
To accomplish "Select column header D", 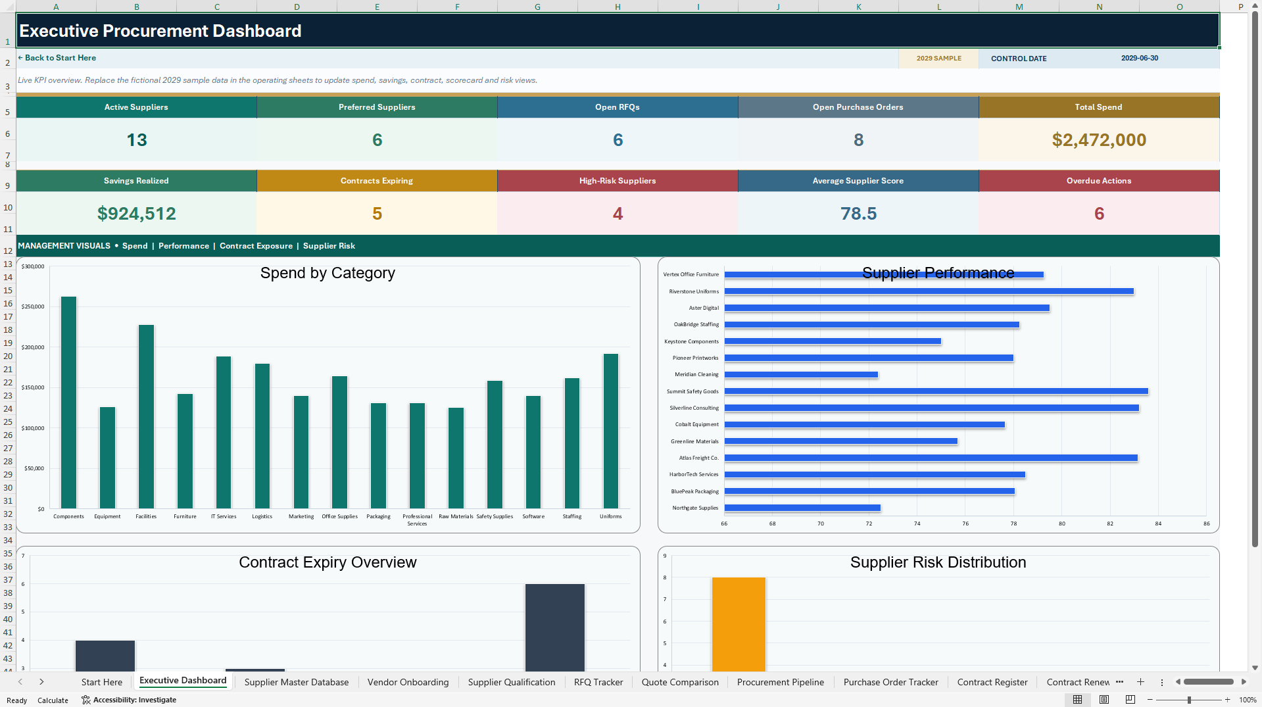I will (297, 7).
